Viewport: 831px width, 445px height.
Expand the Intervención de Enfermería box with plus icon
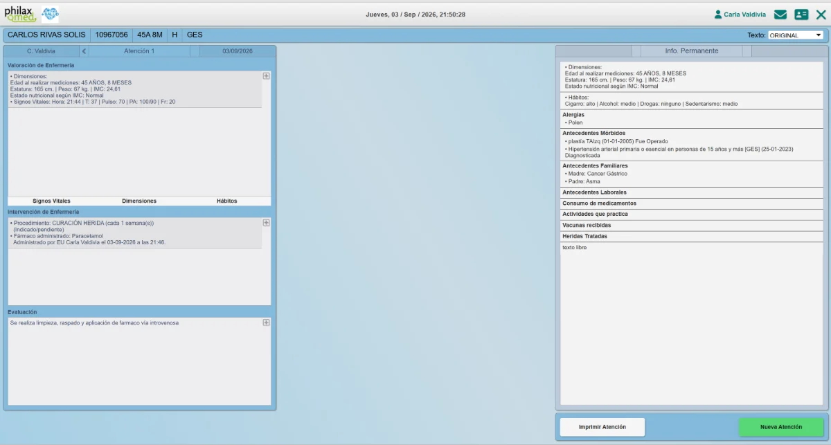click(266, 223)
